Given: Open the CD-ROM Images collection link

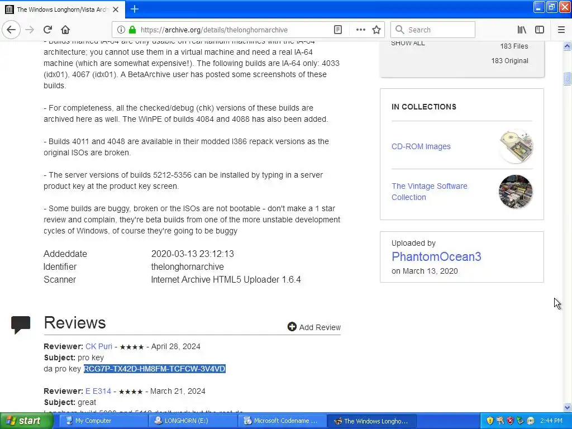Looking at the screenshot, I should (x=421, y=146).
